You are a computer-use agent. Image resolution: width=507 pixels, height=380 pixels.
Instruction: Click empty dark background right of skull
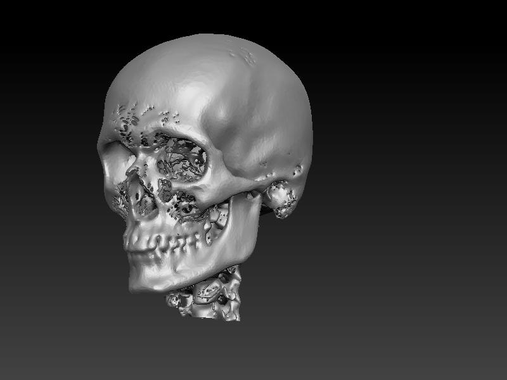(x=412, y=190)
